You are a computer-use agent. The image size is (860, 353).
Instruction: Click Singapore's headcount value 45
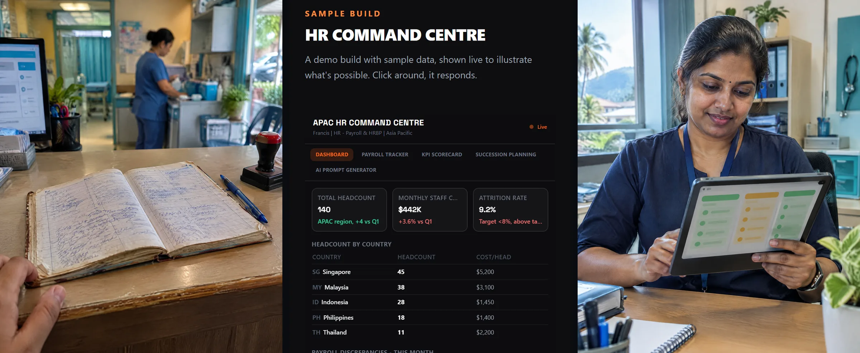pos(401,272)
